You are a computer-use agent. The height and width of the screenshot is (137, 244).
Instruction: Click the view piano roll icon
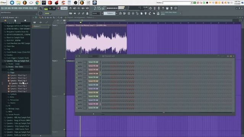pyautogui.click(x=125, y=14)
